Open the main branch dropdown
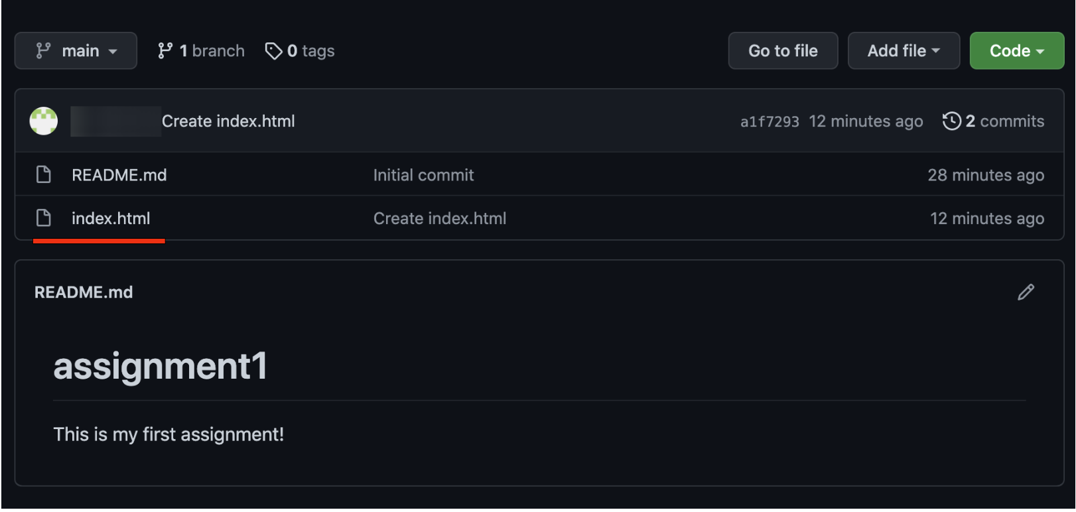Image resolution: width=1076 pixels, height=512 pixels. (x=76, y=51)
